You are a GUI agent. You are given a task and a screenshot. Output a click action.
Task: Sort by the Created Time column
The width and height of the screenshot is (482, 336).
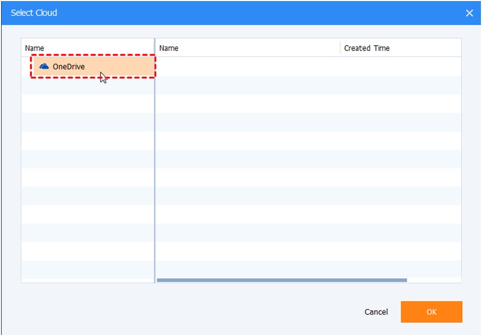(x=366, y=48)
